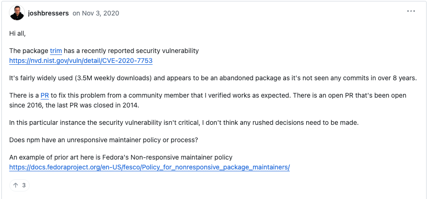The height and width of the screenshot is (199, 428).
Task: Upvote the post with the arrow icon
Action: pos(16,185)
